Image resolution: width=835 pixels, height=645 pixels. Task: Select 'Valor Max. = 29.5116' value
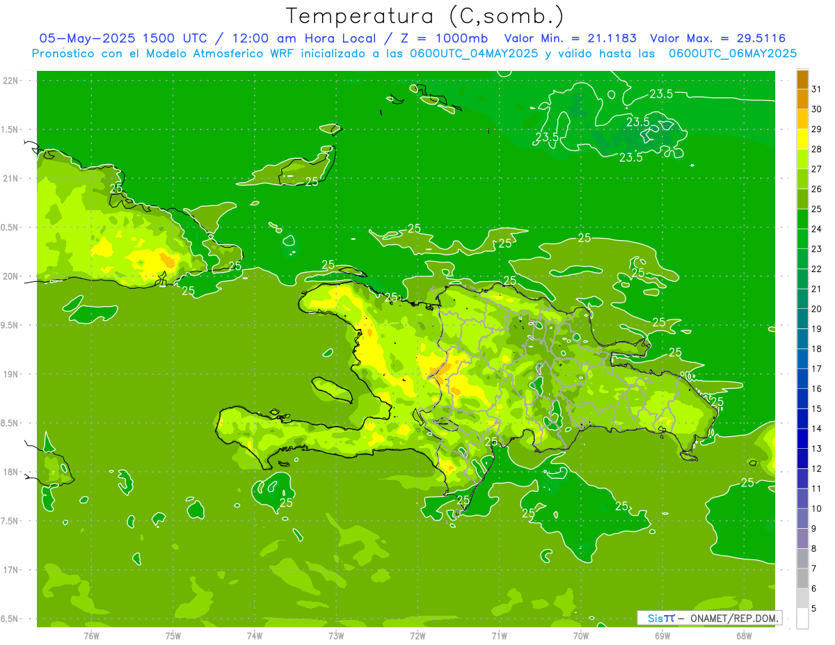[x=718, y=38]
